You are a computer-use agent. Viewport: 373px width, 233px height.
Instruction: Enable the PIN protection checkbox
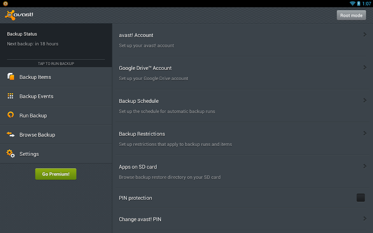click(361, 198)
